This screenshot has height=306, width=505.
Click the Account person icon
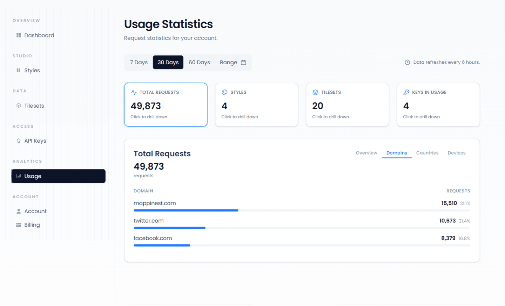pyautogui.click(x=18, y=211)
